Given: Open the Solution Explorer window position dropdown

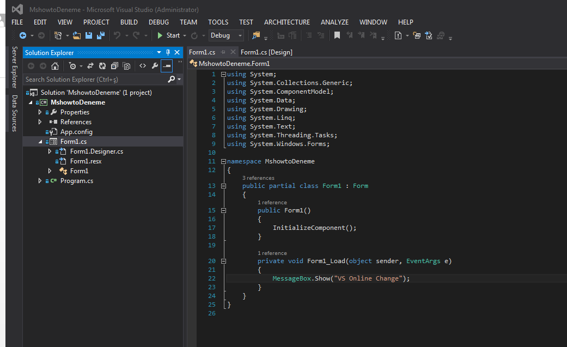Looking at the screenshot, I should 158,52.
